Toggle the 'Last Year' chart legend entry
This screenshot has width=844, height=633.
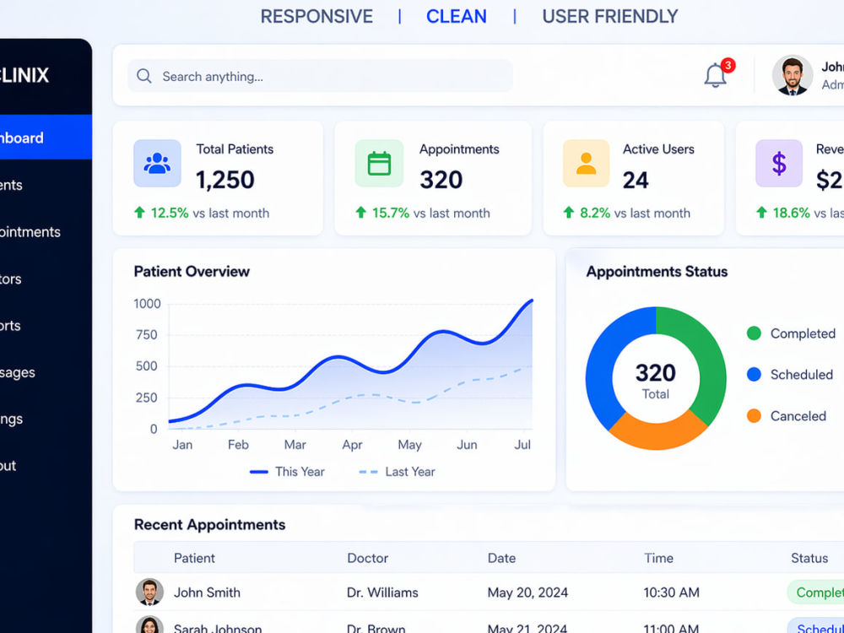pyautogui.click(x=398, y=472)
